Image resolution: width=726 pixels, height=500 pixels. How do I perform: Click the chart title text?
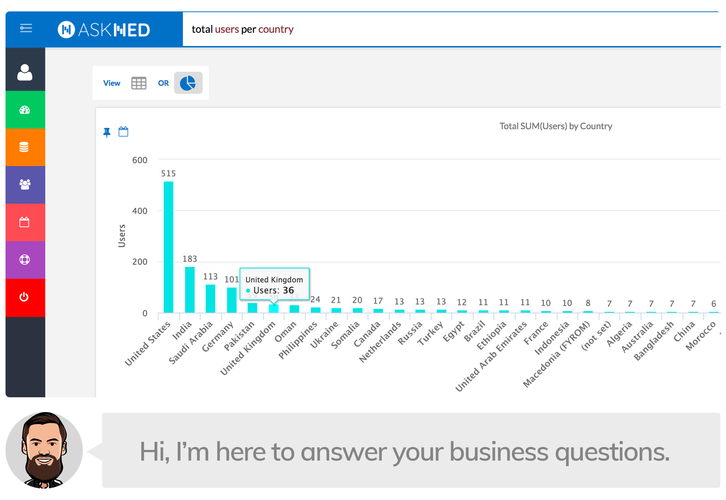coord(556,126)
